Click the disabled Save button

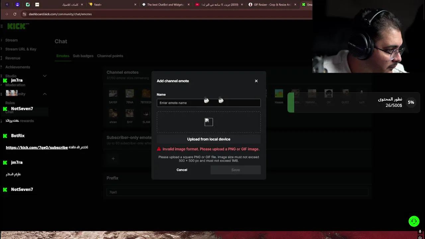coord(235,170)
